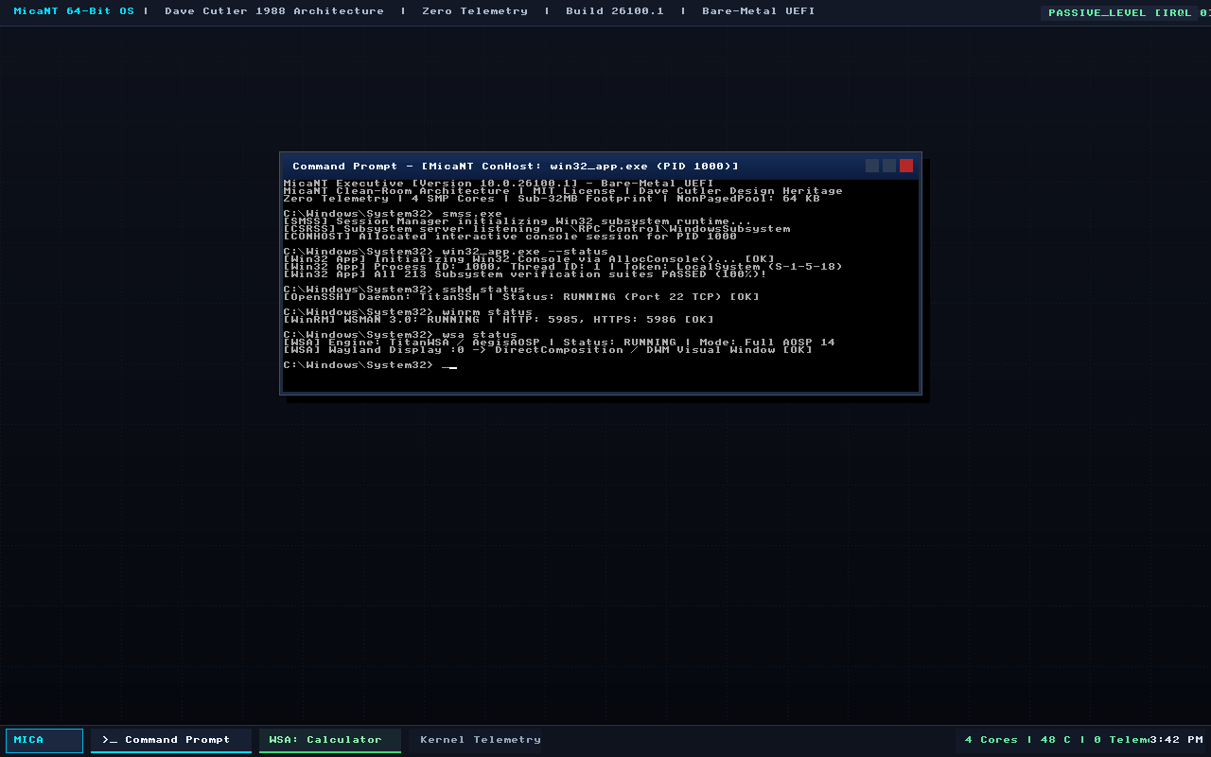
Task: Click the '213 Subsystem verification suites PASSED' line
Action: pyautogui.click(x=525, y=274)
